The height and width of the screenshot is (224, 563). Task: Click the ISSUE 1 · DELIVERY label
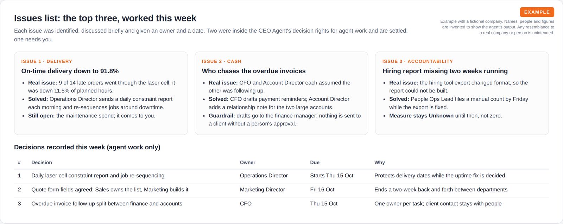(x=46, y=61)
